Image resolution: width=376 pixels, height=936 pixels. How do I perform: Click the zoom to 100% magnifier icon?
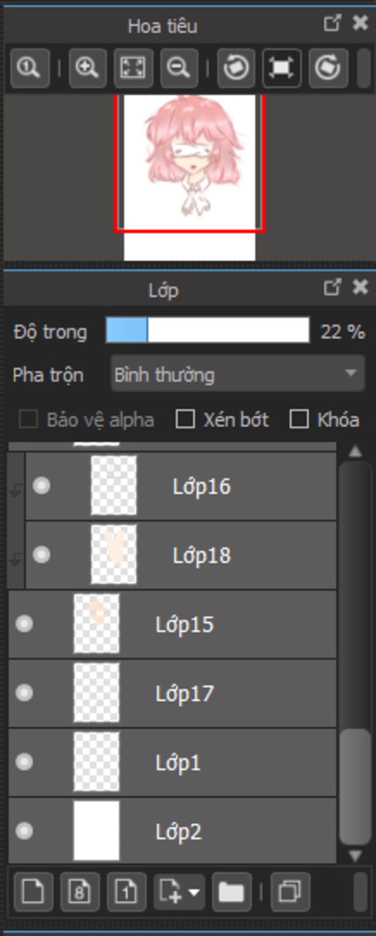[30, 68]
